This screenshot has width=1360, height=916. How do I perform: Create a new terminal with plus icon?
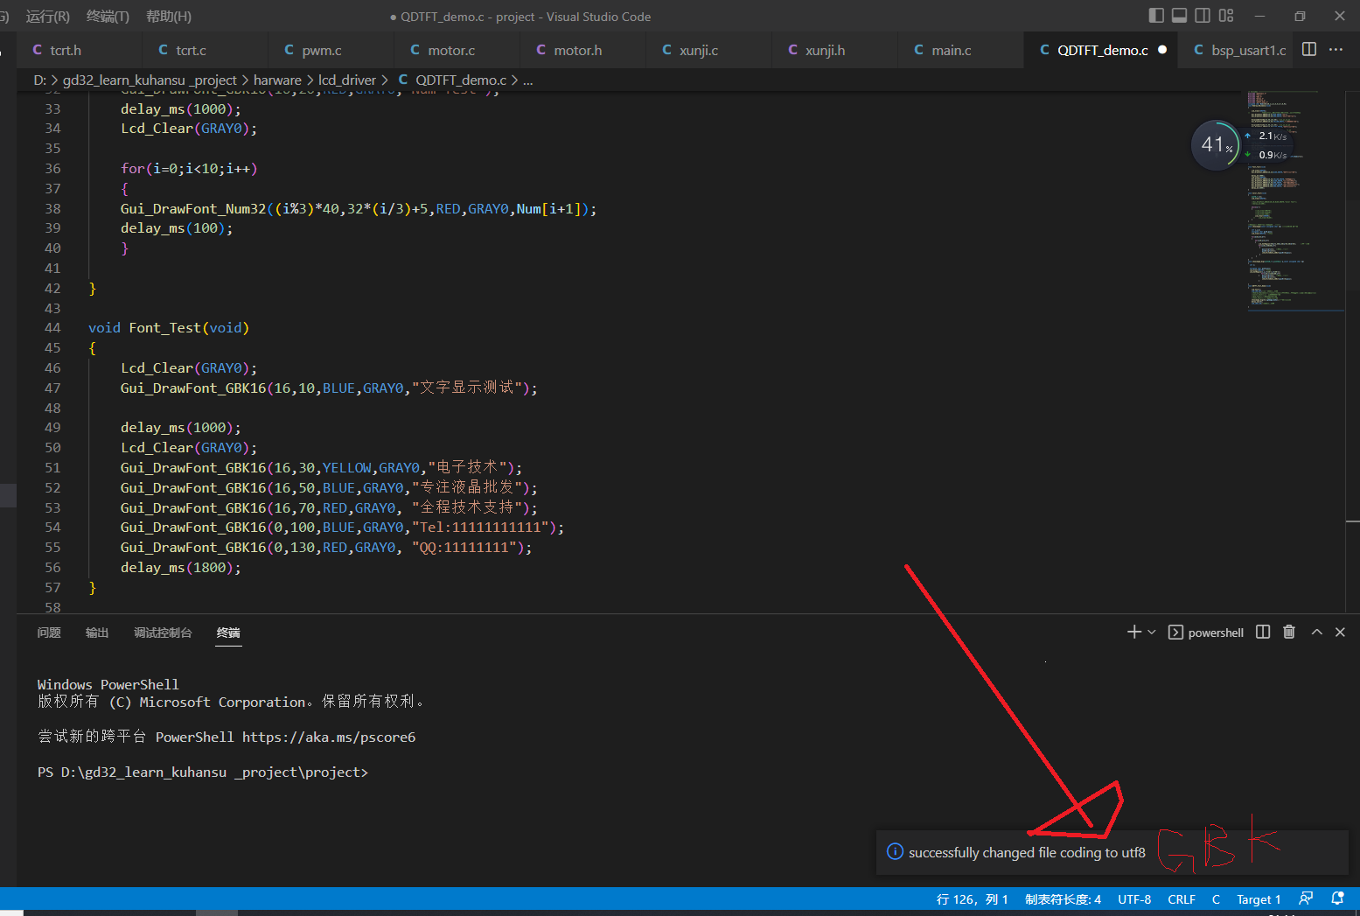(1134, 632)
